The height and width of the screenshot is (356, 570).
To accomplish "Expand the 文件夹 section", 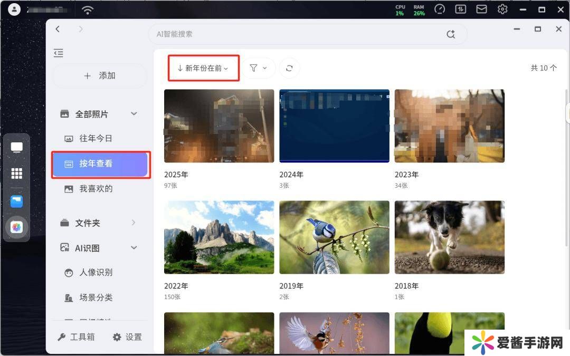I will (134, 223).
